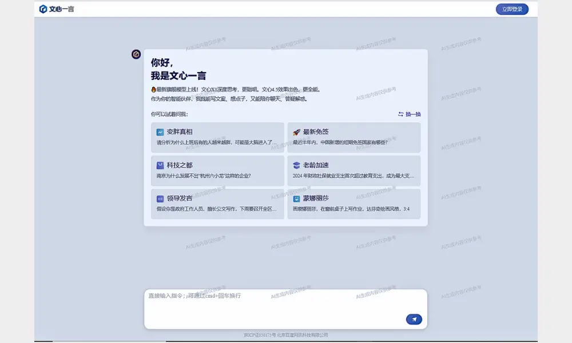Click description under 变胖真相 starting 请分析为什么
Viewport: 572px width, 343px height.
point(217,142)
